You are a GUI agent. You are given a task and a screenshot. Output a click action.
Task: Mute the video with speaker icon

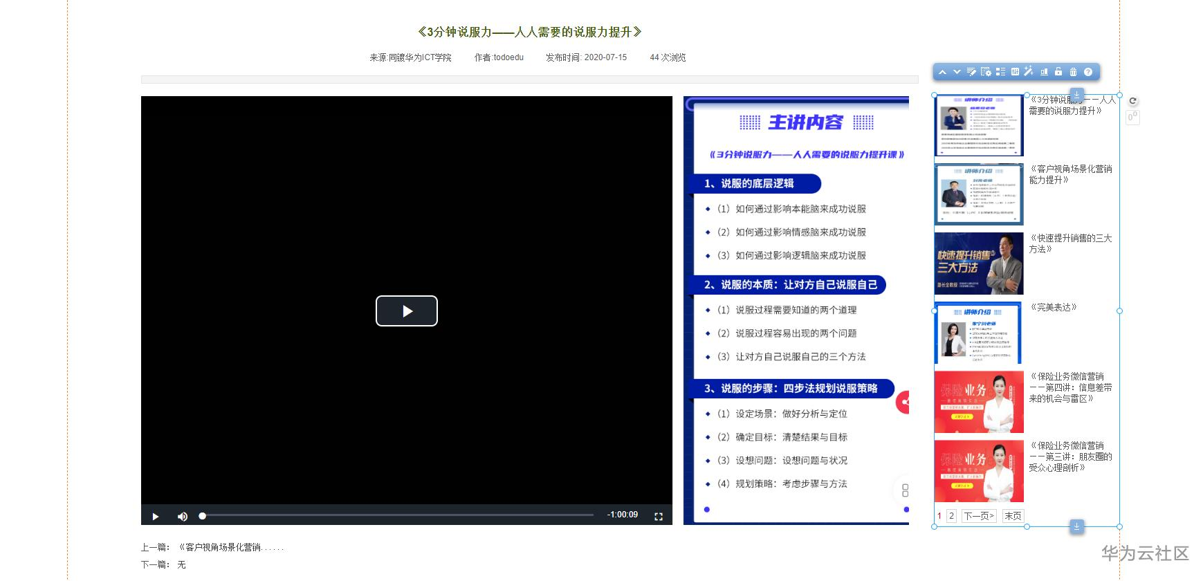tap(183, 516)
